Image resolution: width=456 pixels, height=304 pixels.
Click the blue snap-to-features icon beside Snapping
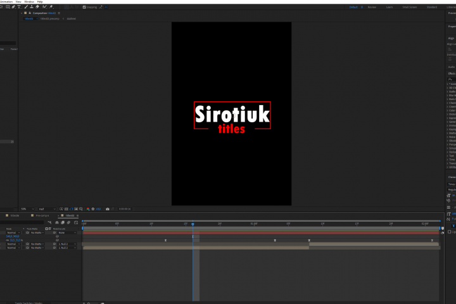click(106, 7)
